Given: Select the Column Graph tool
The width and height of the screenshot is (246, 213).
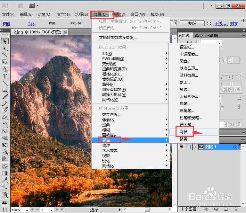Looking at the screenshot, I should pyautogui.click(x=5, y=201).
